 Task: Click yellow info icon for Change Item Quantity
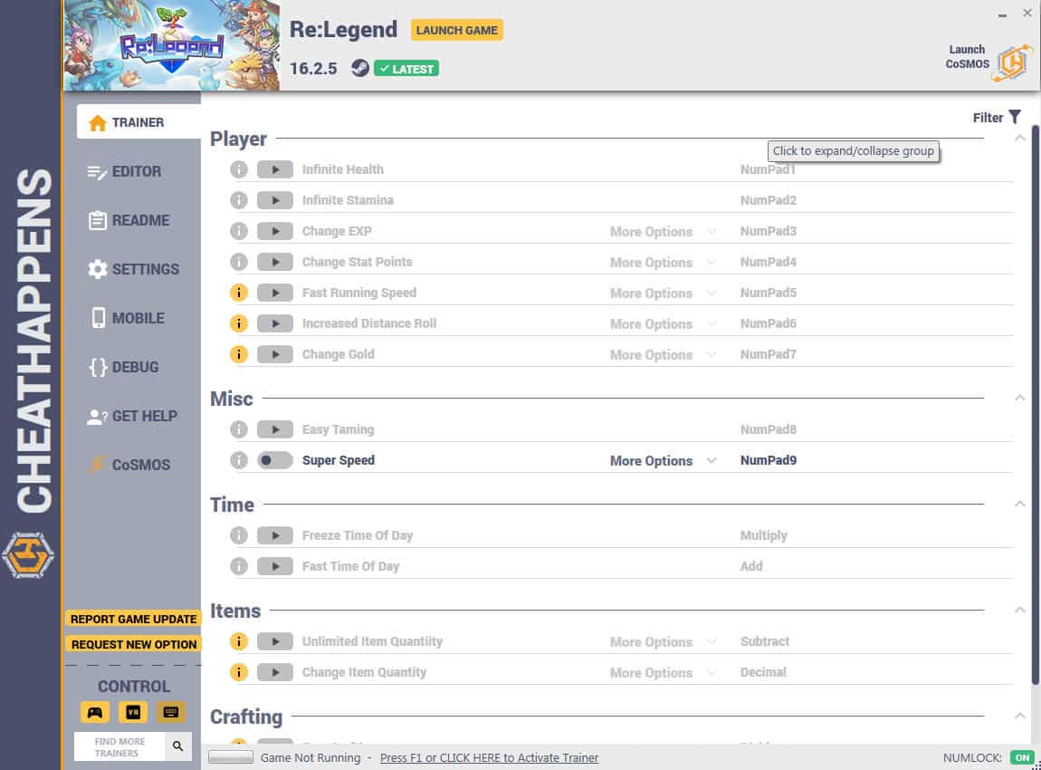(x=239, y=672)
